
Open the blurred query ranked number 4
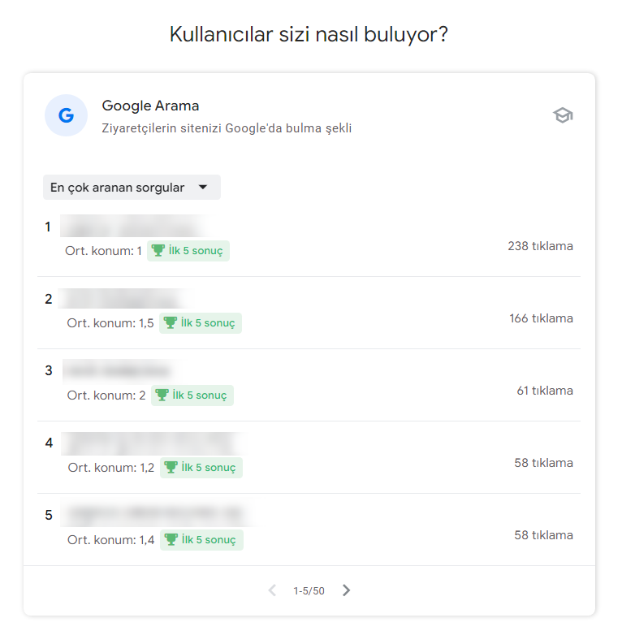click(x=152, y=443)
